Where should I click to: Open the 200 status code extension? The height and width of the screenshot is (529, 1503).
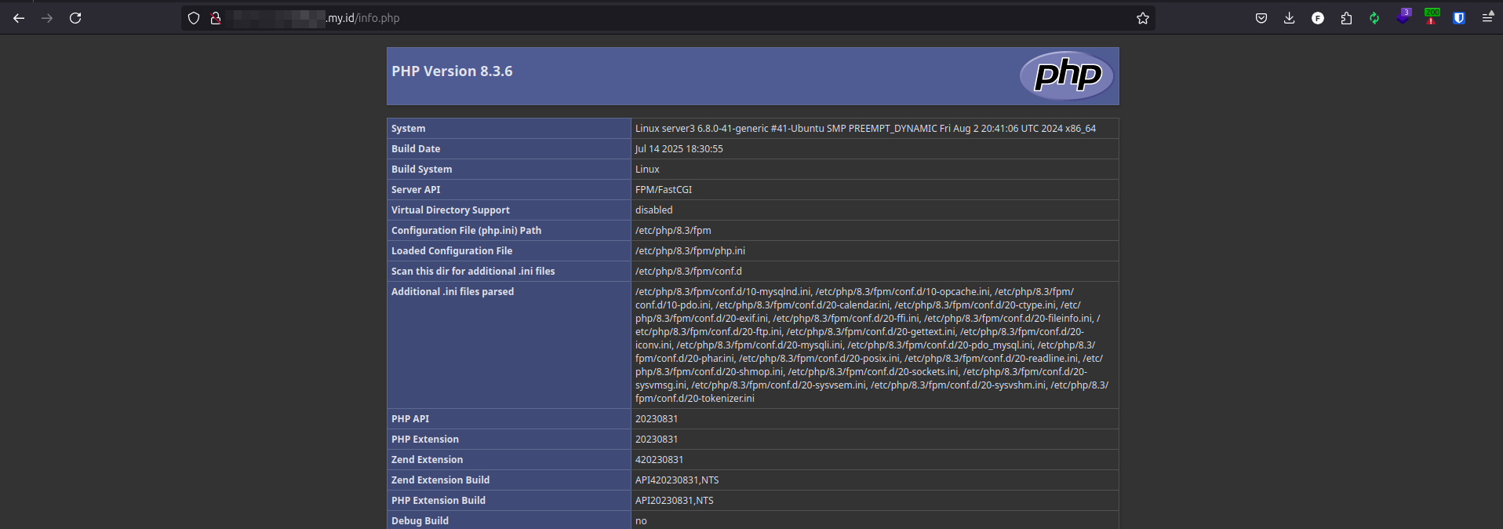point(1432,16)
